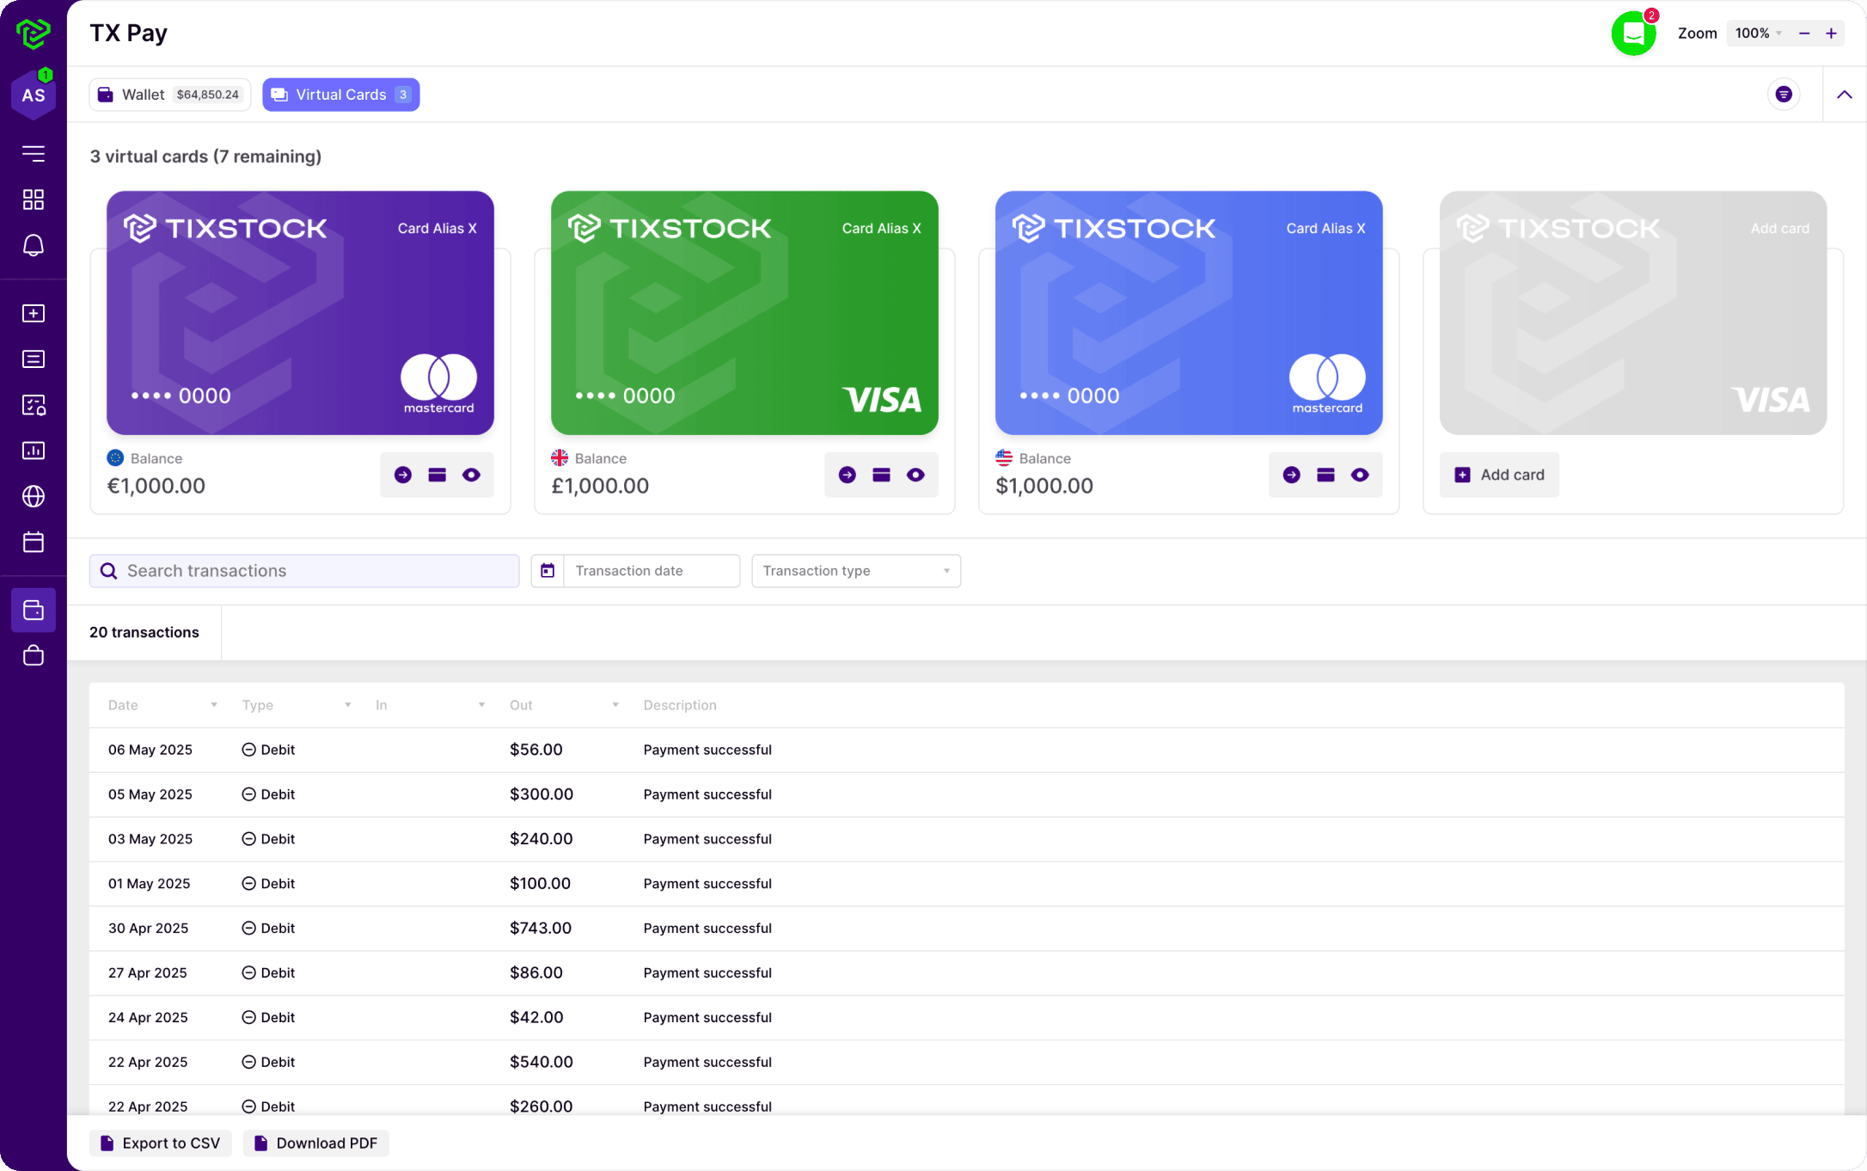This screenshot has width=1867, height=1171.
Task: Click the add-listing plus icon in sidebar
Action: coord(34,314)
